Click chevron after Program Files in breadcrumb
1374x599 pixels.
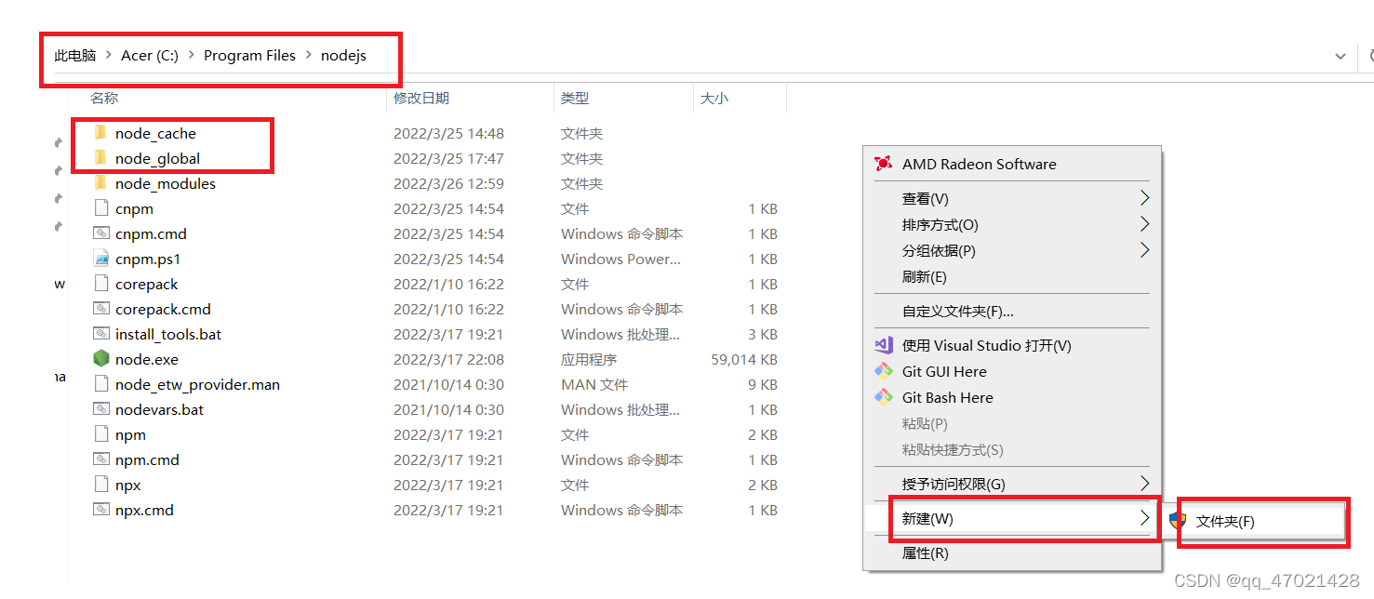tap(309, 56)
